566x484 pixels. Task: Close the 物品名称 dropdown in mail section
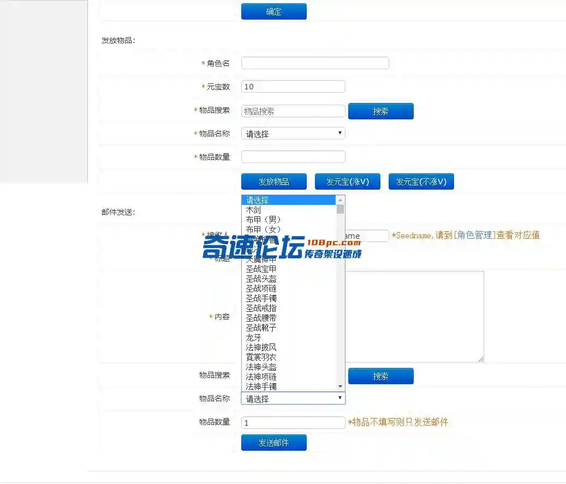tap(293, 398)
